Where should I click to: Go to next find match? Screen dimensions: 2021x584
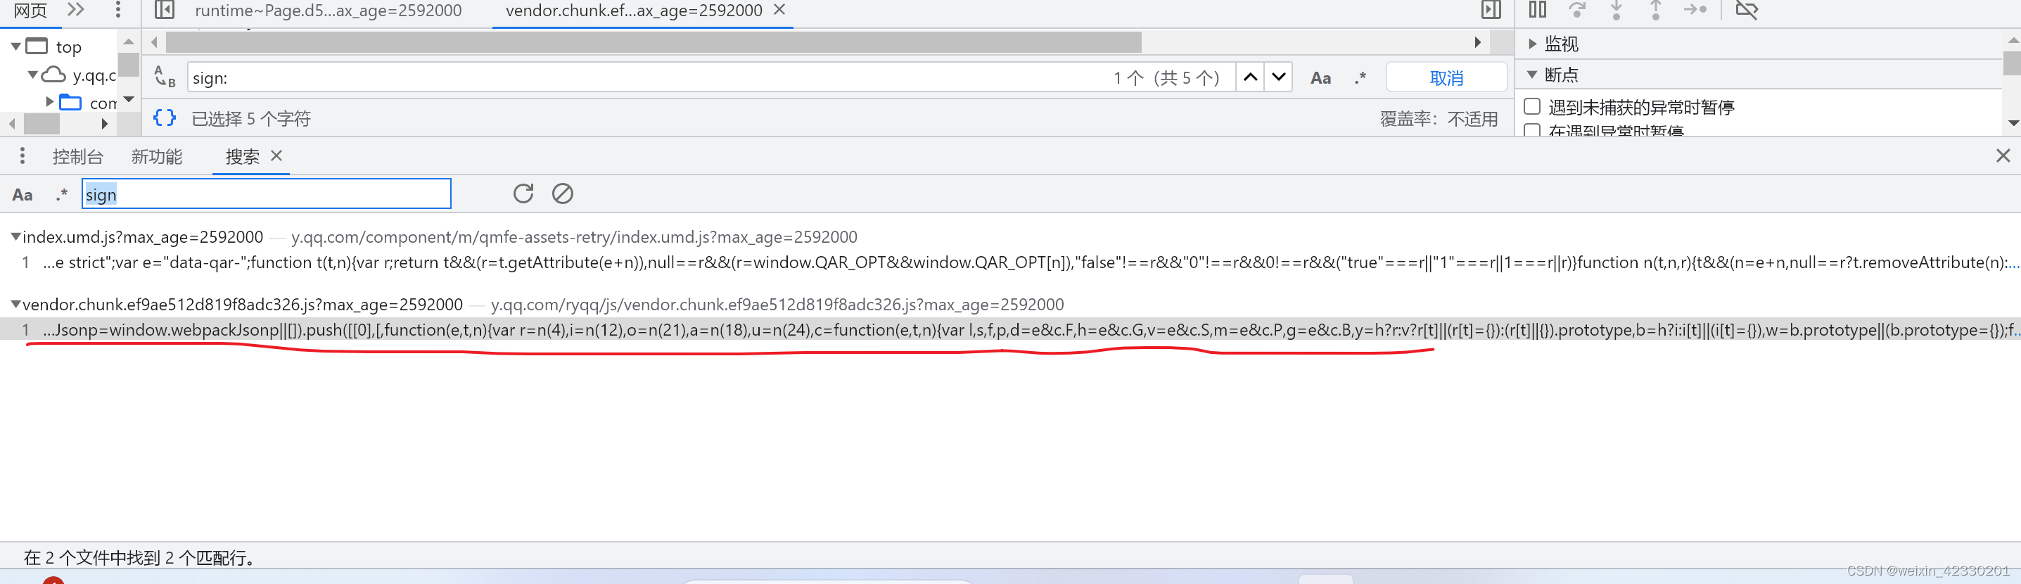click(1279, 77)
